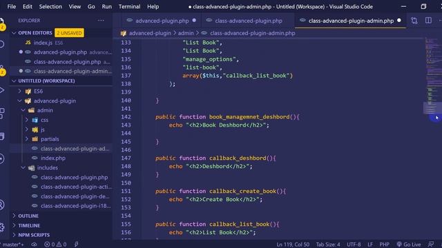Screen dimensions: 442x248
Task: Open class-advanced-plugin.php under includes
Action: [x=61, y=177]
